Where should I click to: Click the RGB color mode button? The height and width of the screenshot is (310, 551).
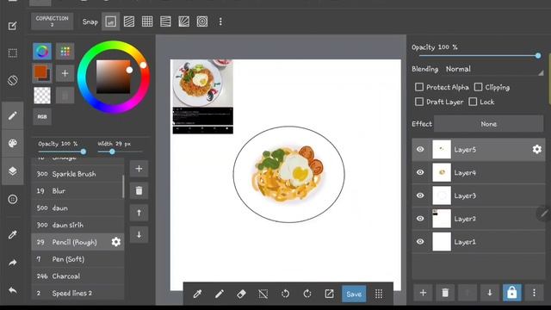(42, 117)
